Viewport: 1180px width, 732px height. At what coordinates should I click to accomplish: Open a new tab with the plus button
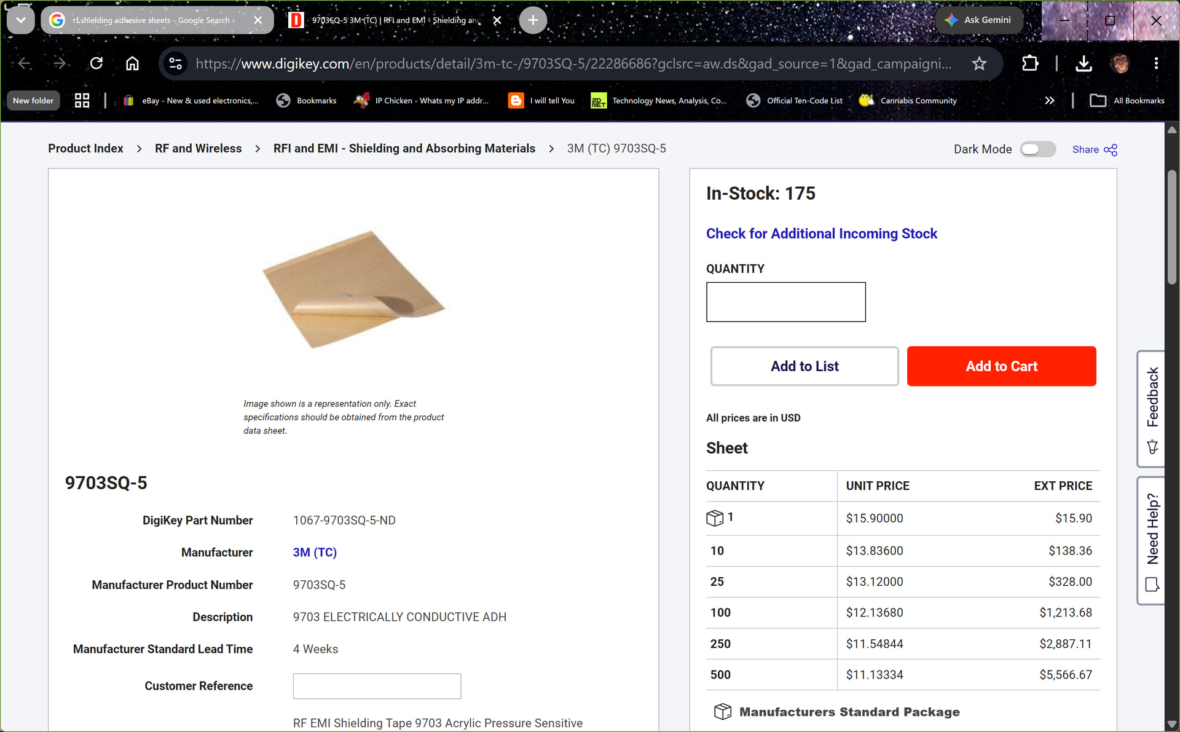[x=533, y=20]
